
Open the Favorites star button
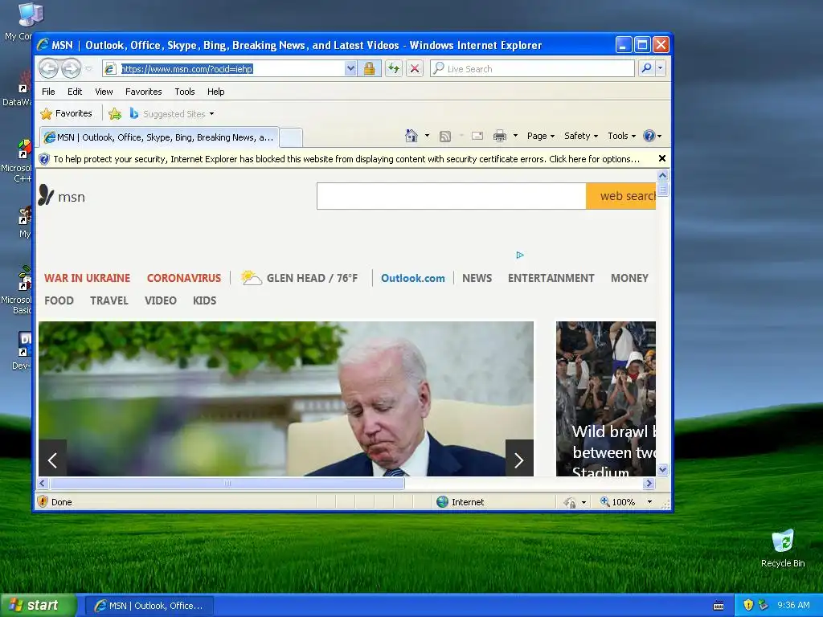pyautogui.click(x=67, y=113)
